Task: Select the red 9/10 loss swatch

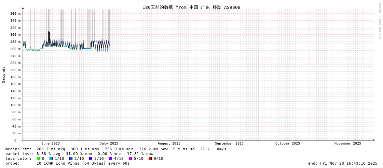Action: click(x=150, y=158)
